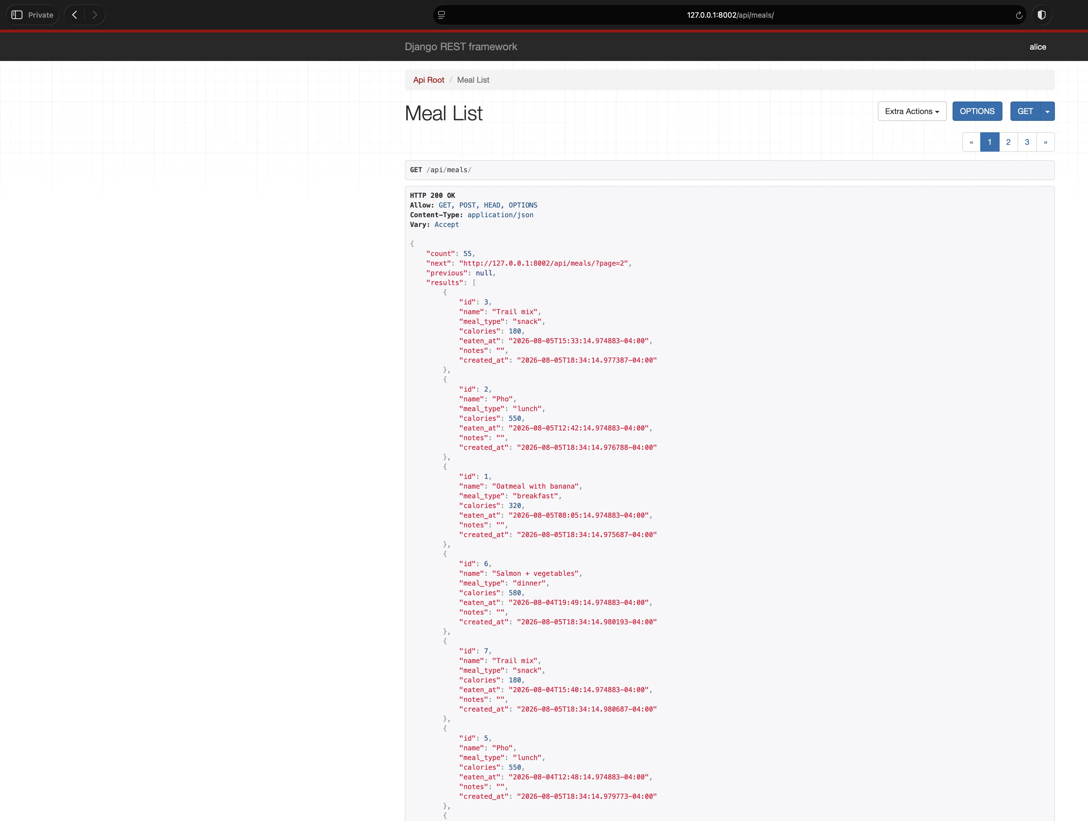Go to next page with » arrow

pyautogui.click(x=1045, y=142)
